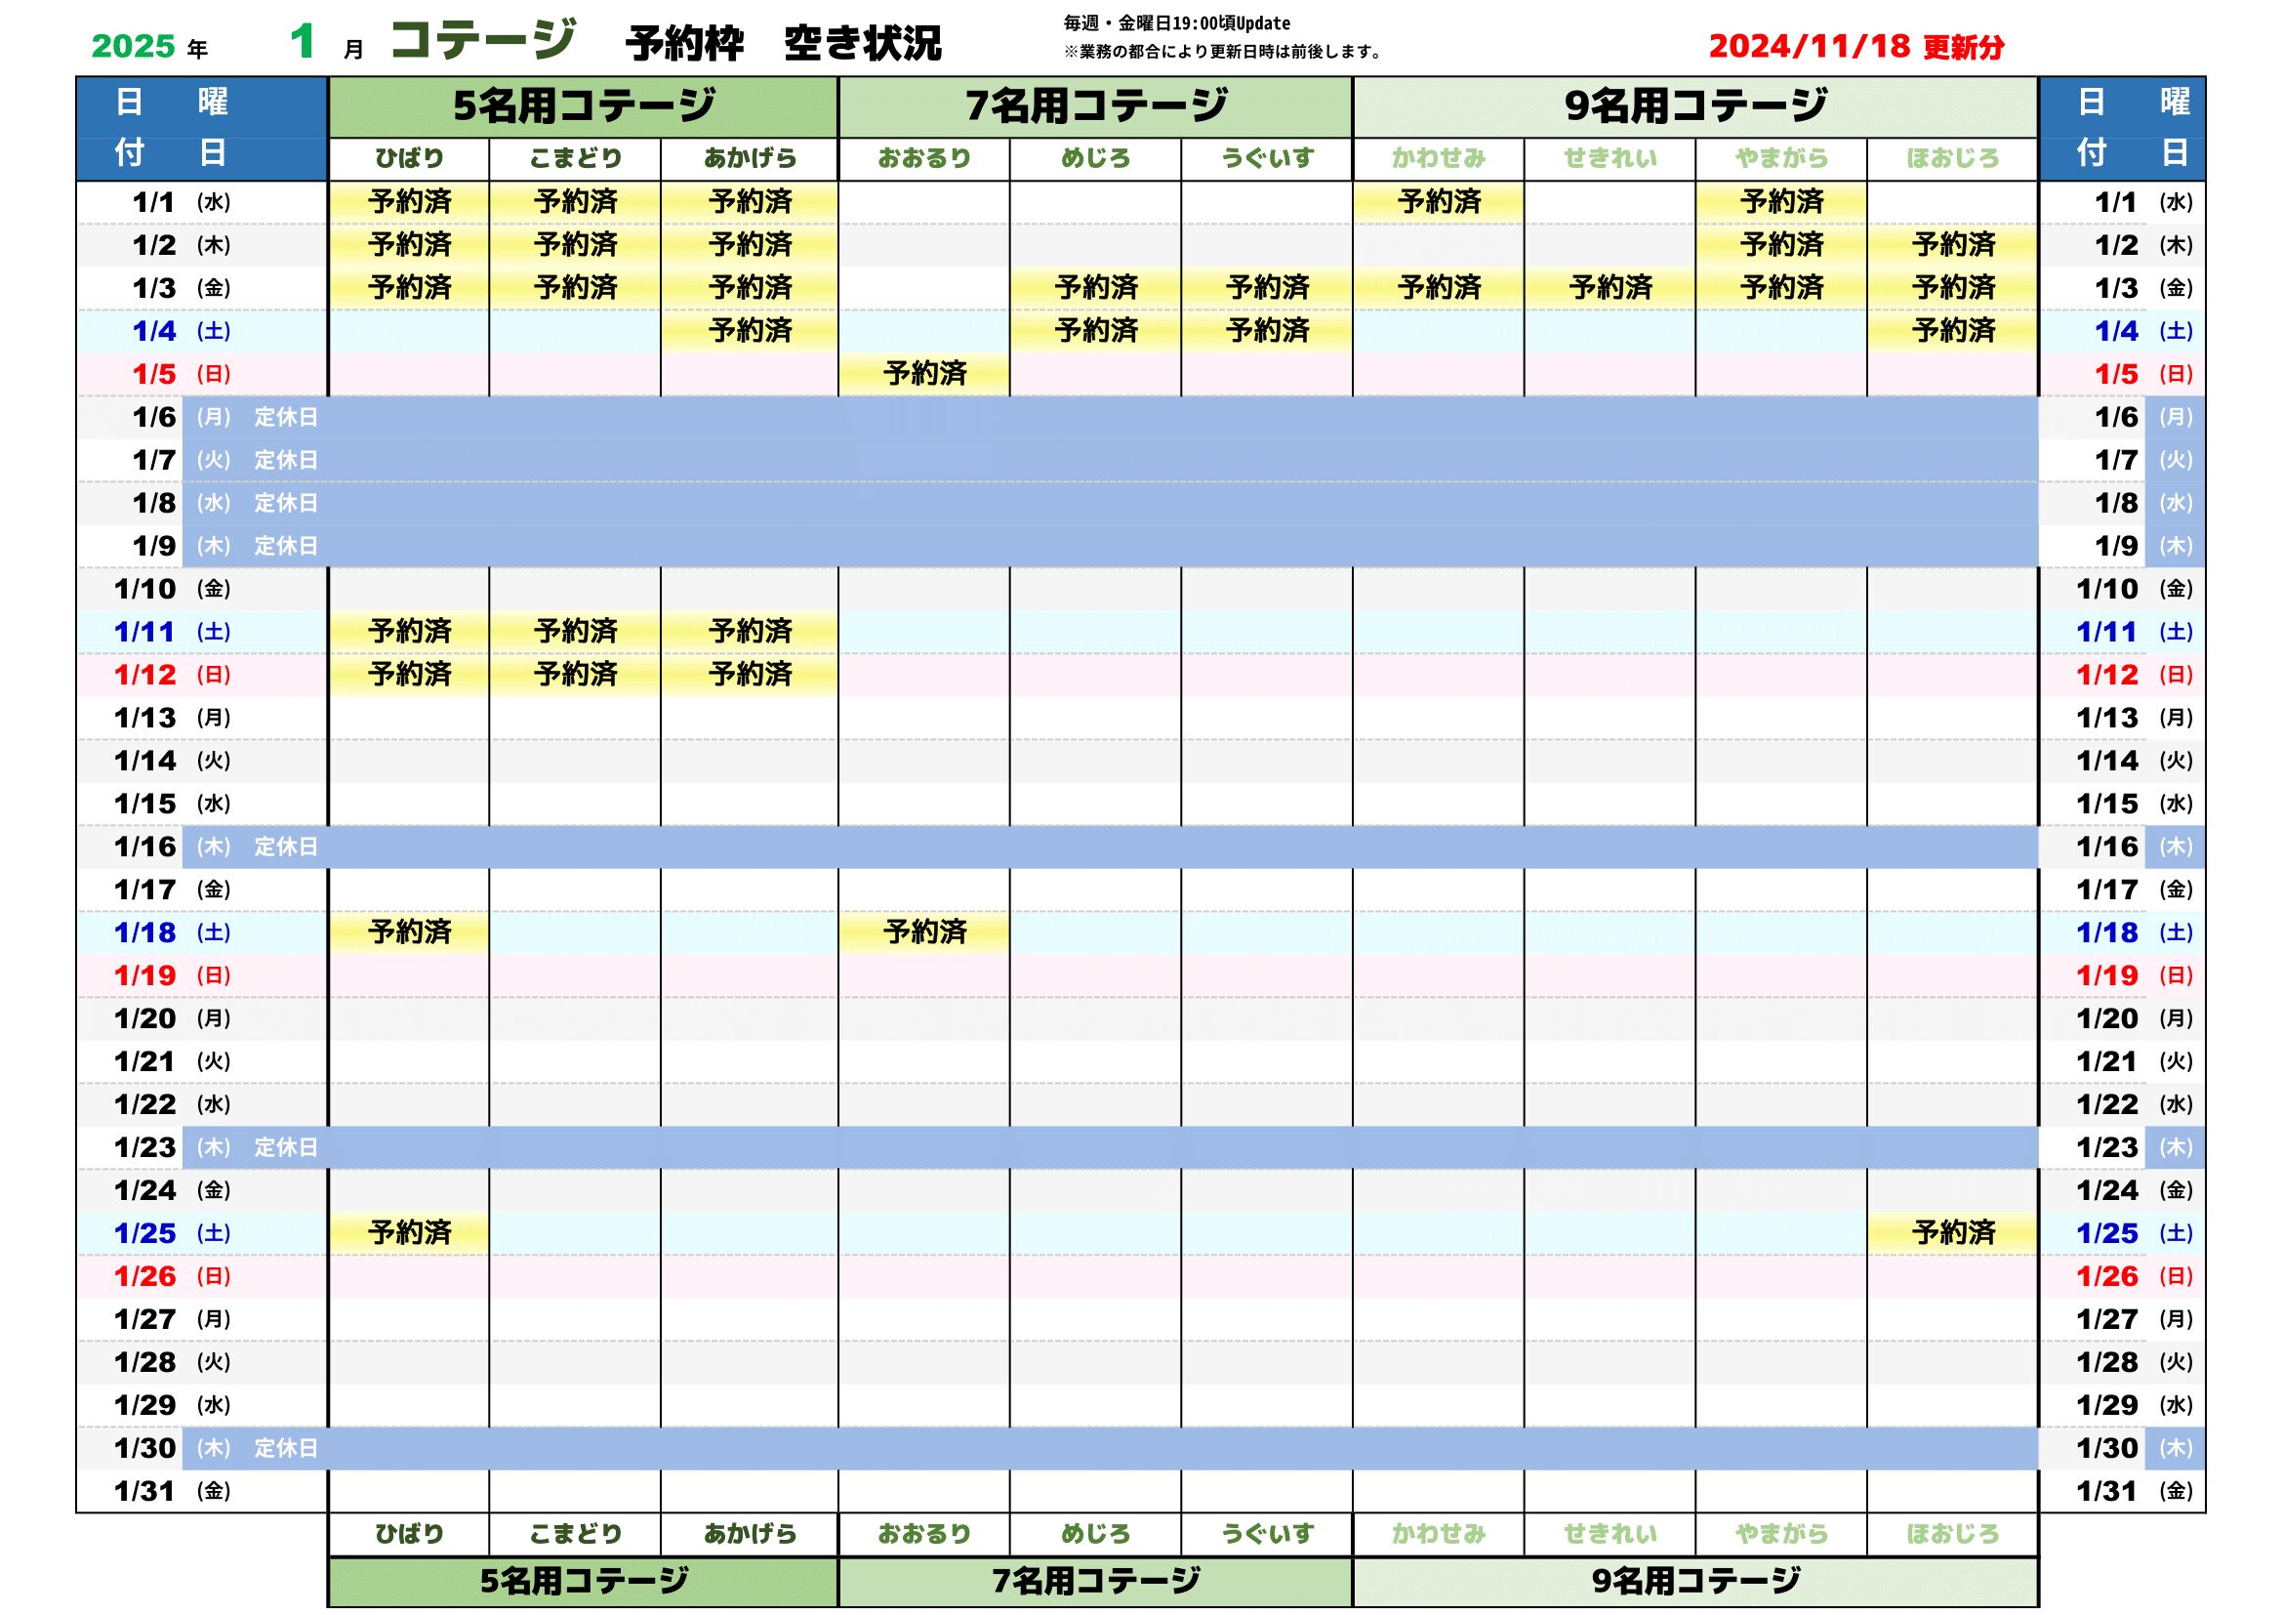The image size is (2283, 1615).
Task: Select the top "こまどり" column header
Action: [576, 158]
